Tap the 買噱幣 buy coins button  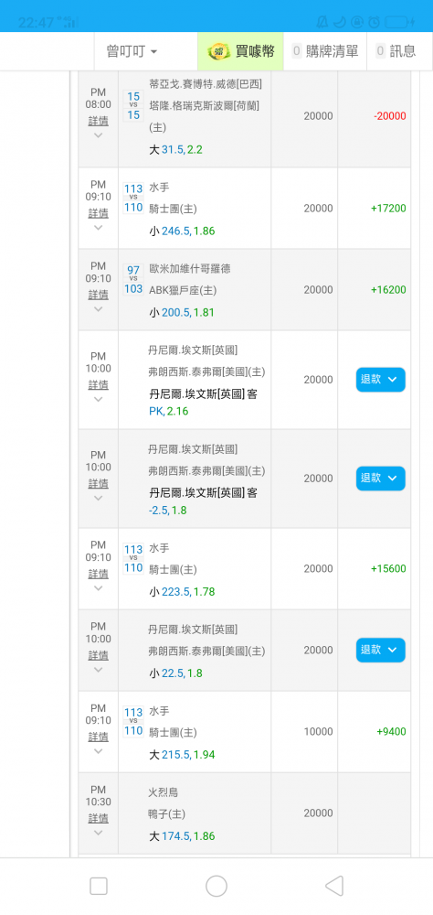click(240, 51)
